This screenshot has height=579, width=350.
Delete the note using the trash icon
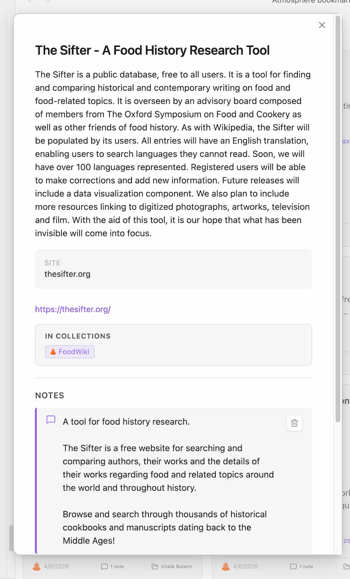294,423
